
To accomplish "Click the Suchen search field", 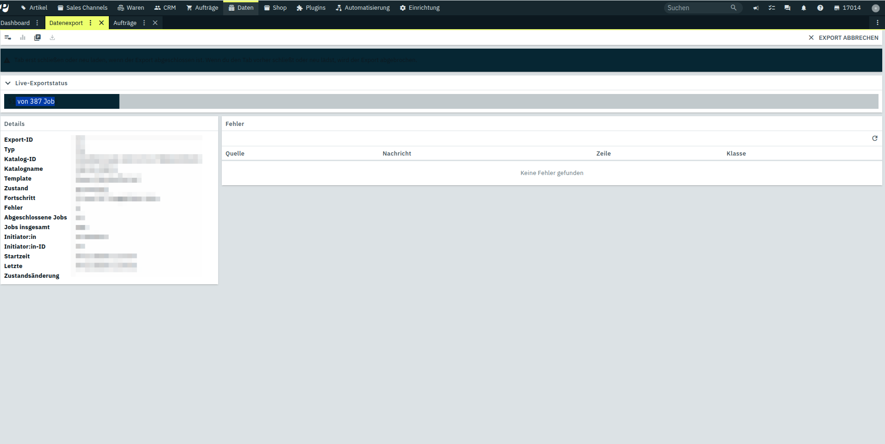I will pyautogui.click(x=697, y=8).
